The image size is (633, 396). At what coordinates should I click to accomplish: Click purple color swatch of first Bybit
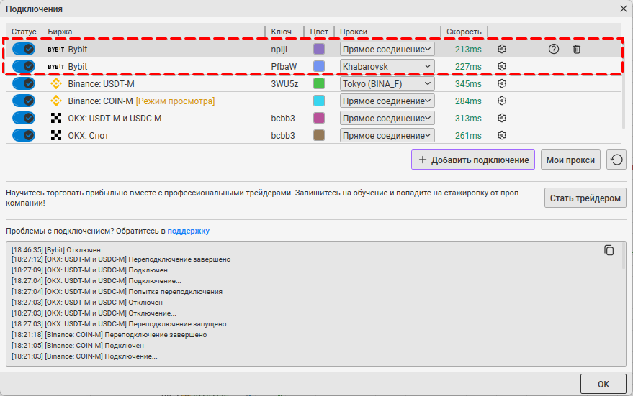(319, 49)
